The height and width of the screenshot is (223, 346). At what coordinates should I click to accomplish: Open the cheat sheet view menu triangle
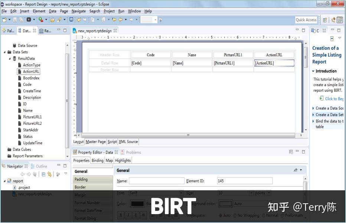[x=340, y=38]
